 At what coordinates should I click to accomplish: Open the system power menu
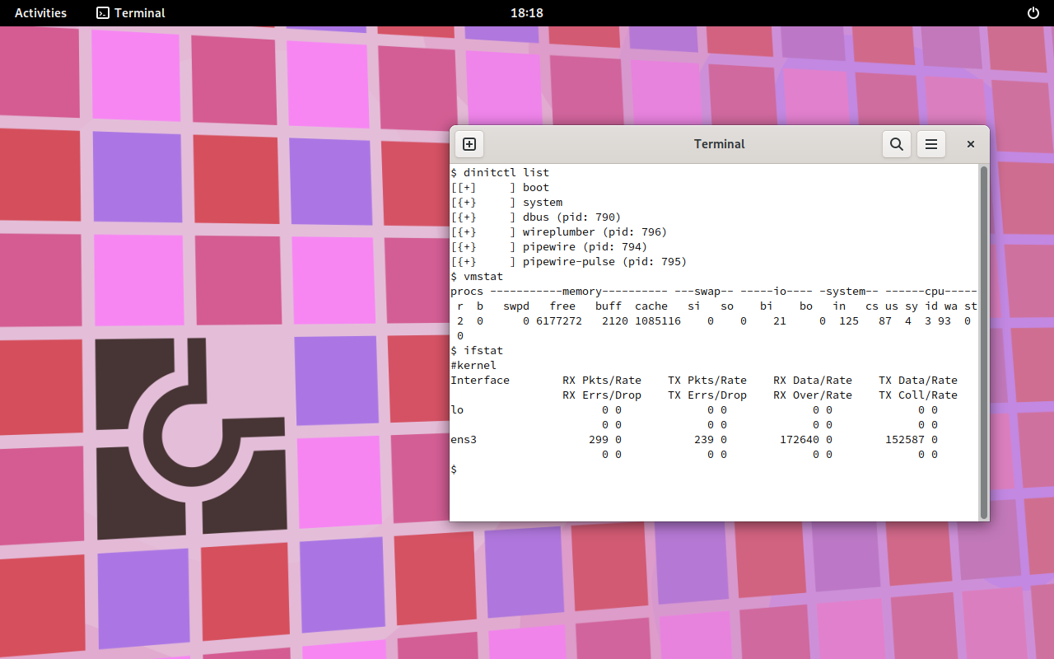(x=1033, y=13)
